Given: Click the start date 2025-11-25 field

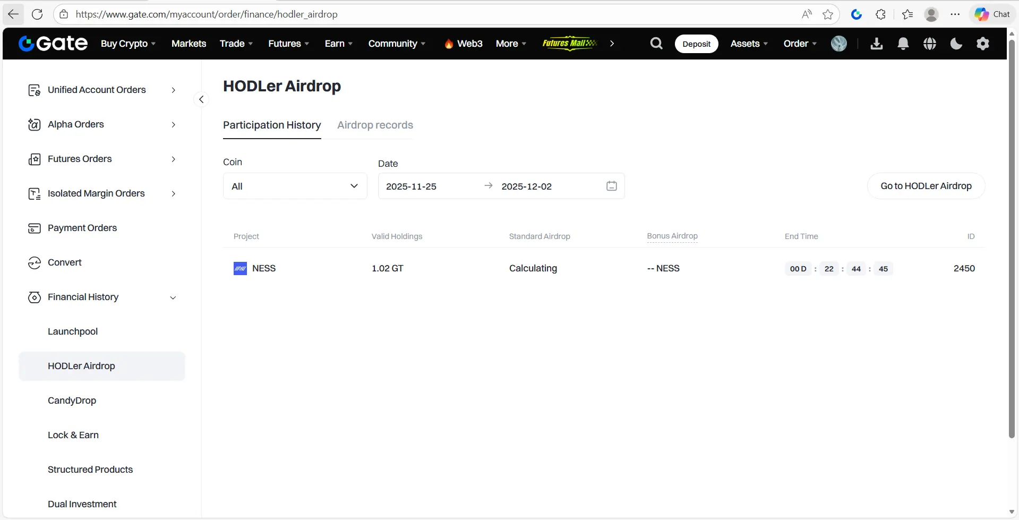Looking at the screenshot, I should 411,186.
